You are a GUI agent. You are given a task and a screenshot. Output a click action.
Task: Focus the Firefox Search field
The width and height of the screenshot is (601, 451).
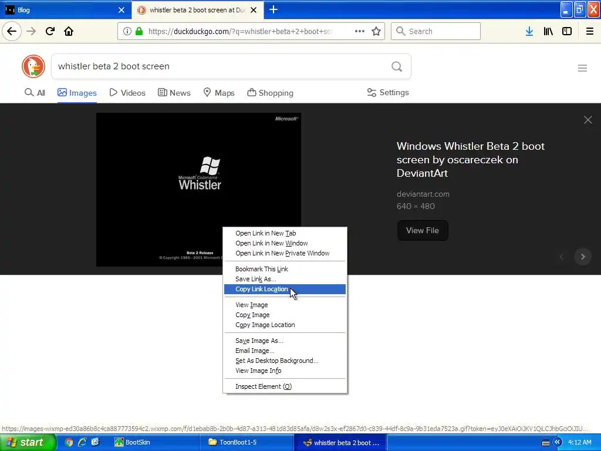[x=435, y=31]
